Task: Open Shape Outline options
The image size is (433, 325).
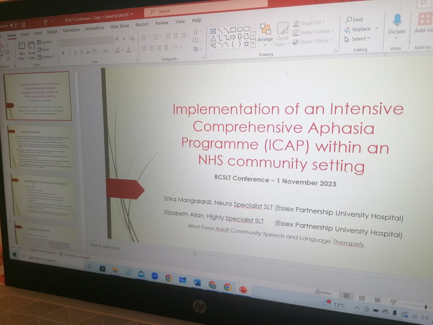Action: point(313,32)
